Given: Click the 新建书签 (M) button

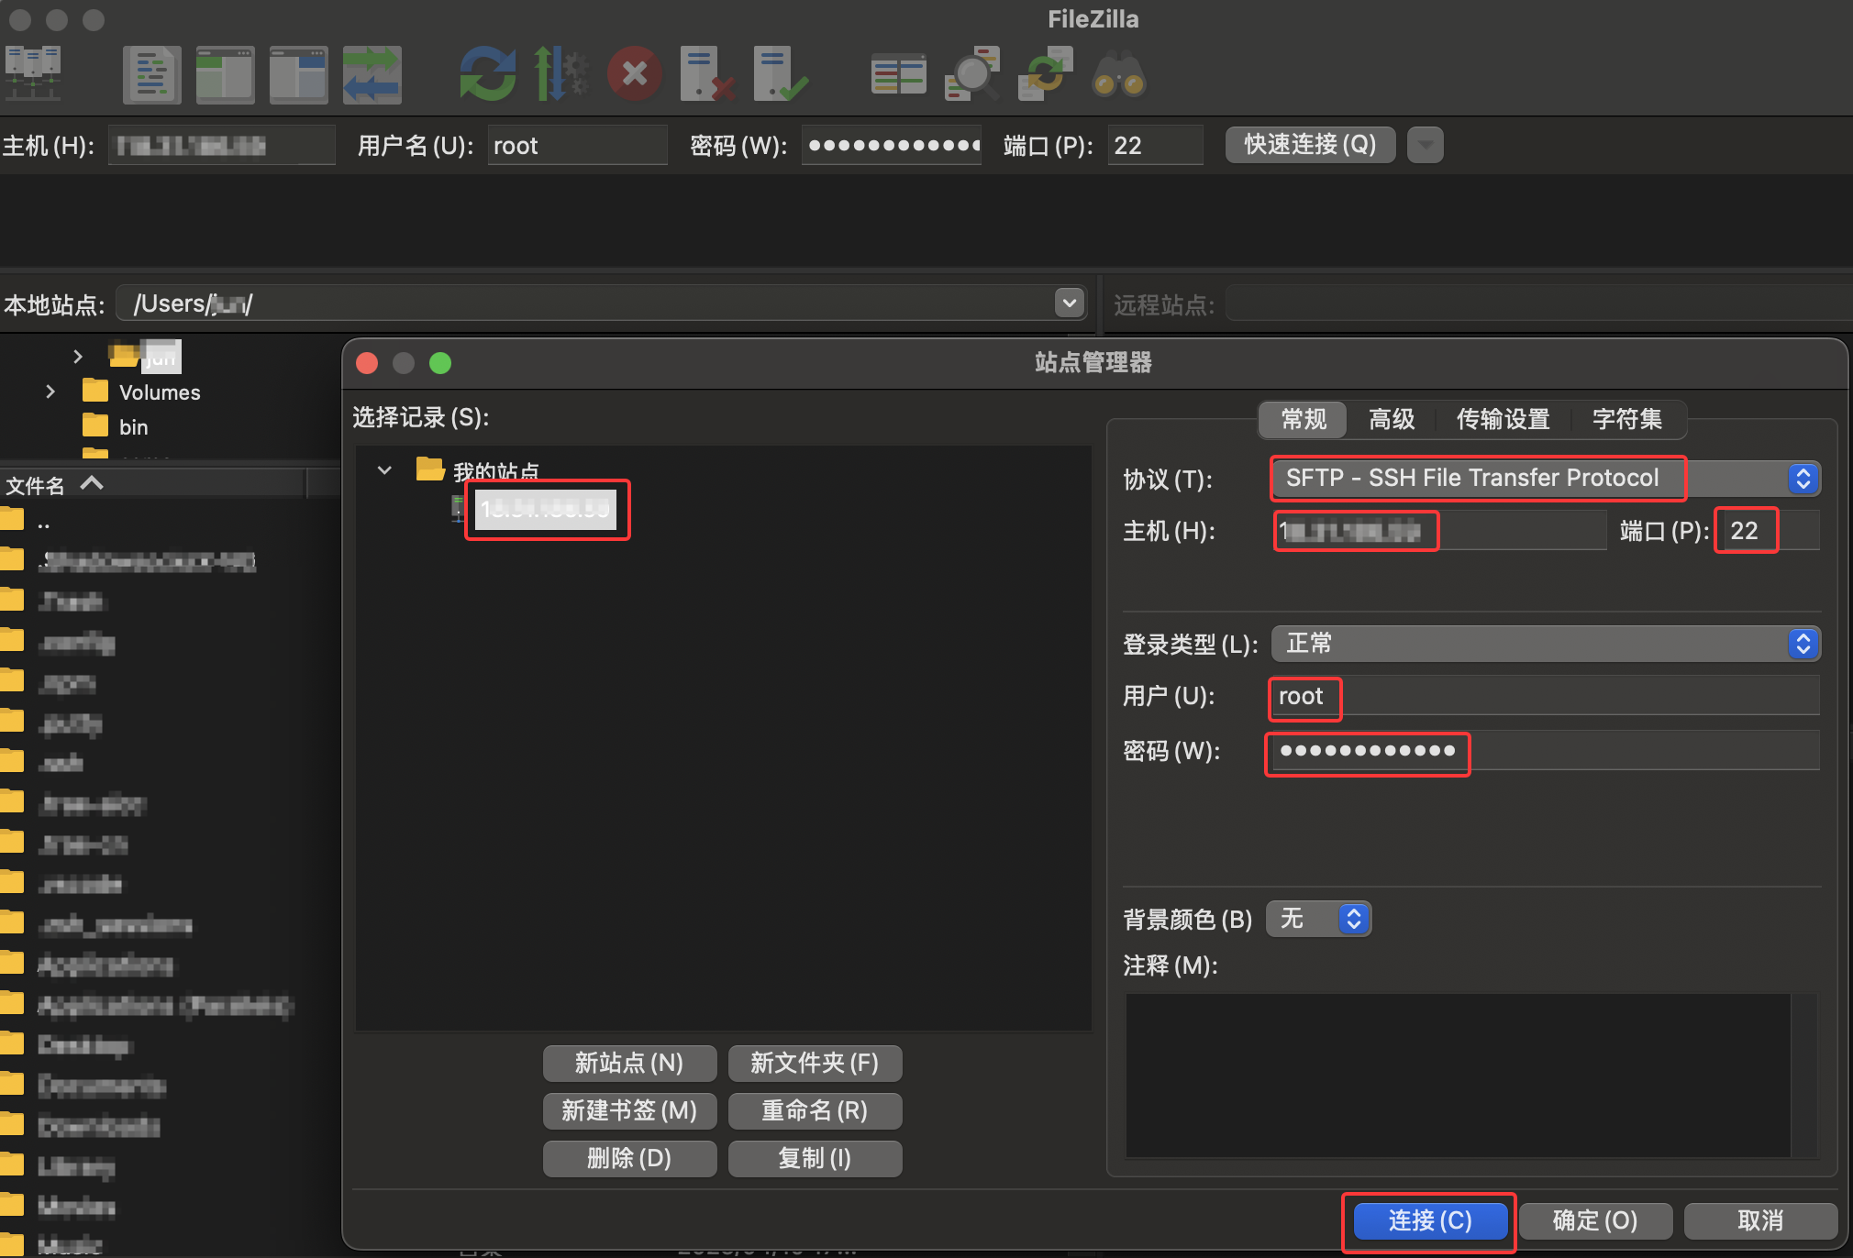Looking at the screenshot, I should pos(629,1111).
